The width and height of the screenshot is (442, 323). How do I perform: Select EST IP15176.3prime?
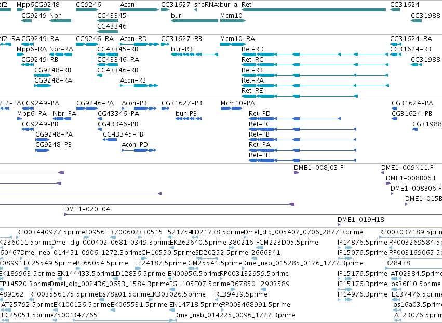click(x=345, y=289)
